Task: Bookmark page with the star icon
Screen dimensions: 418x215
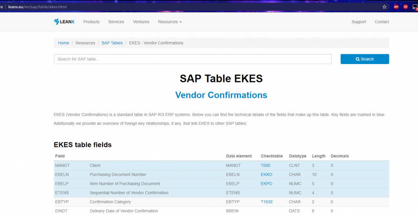Action: pyautogui.click(x=385, y=7)
